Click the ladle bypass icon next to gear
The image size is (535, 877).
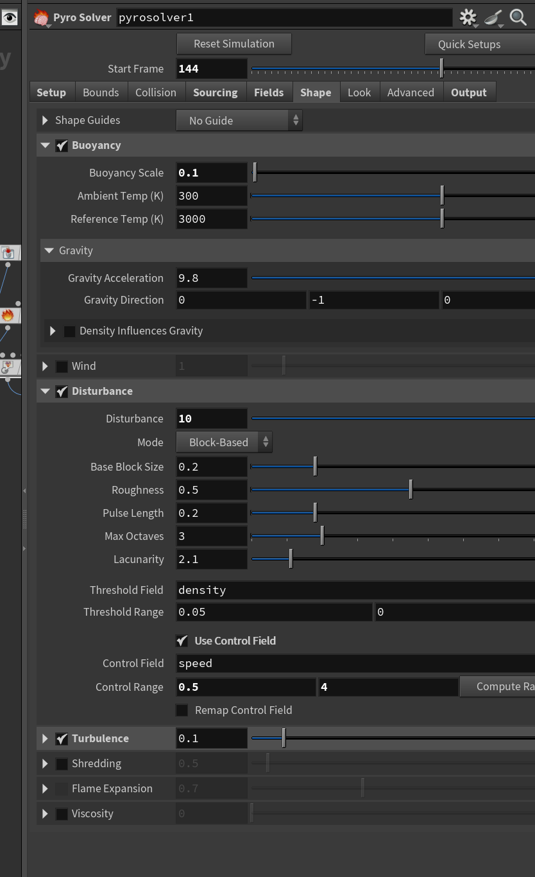click(493, 17)
